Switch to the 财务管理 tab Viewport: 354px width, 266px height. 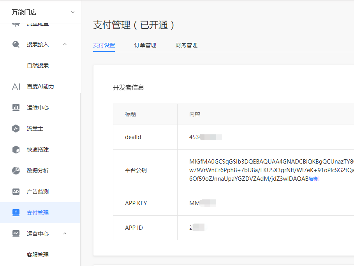[187, 45]
